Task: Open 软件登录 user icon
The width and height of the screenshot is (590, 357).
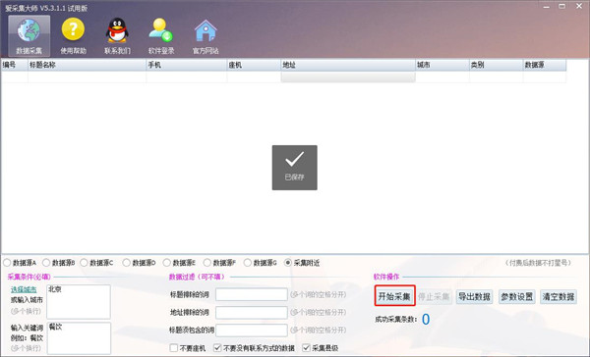Action: pos(161,36)
